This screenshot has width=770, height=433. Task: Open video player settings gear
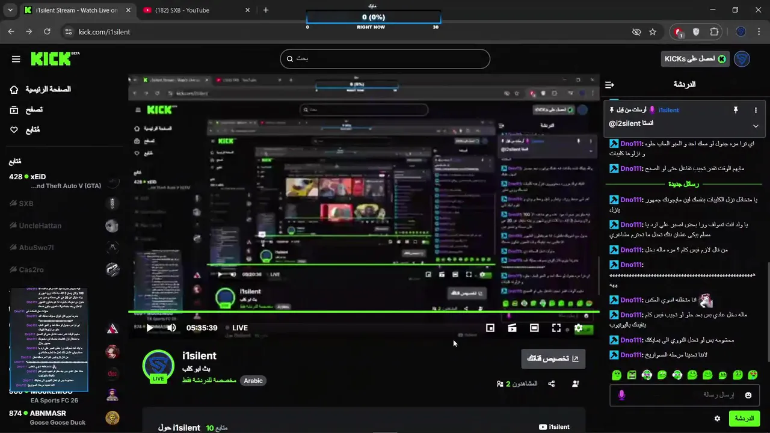(x=579, y=328)
